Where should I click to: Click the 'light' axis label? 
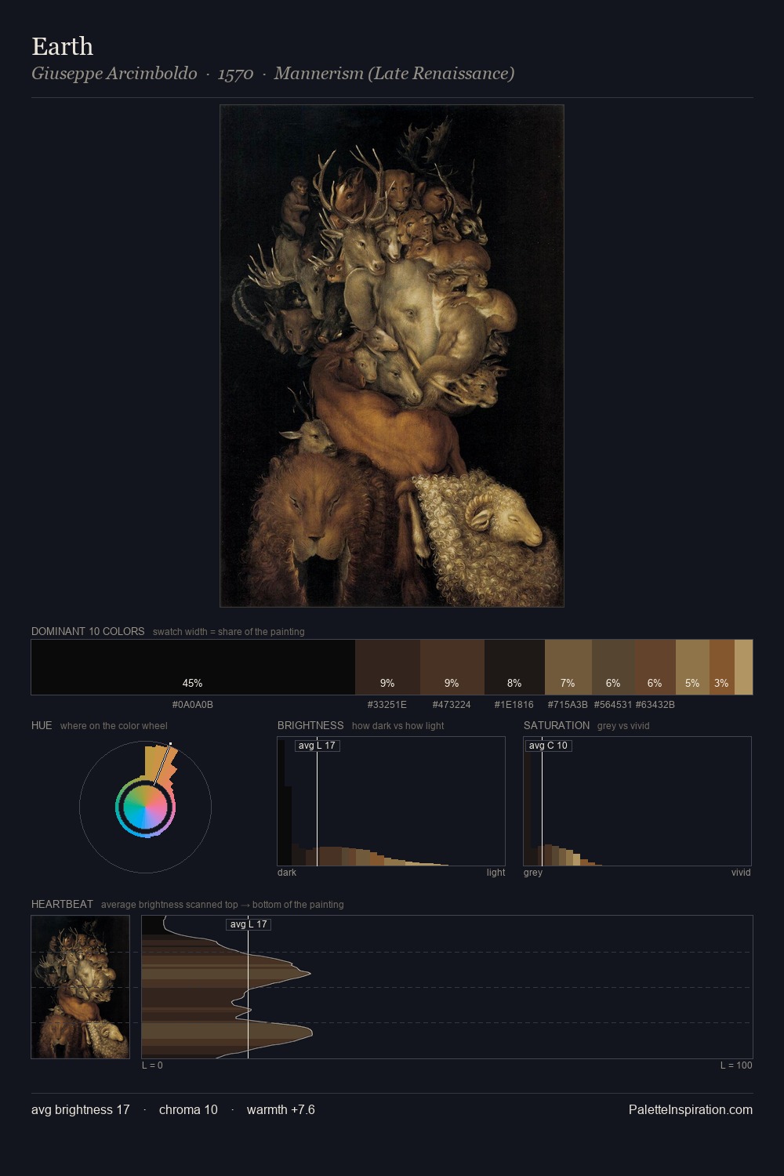[x=496, y=873]
